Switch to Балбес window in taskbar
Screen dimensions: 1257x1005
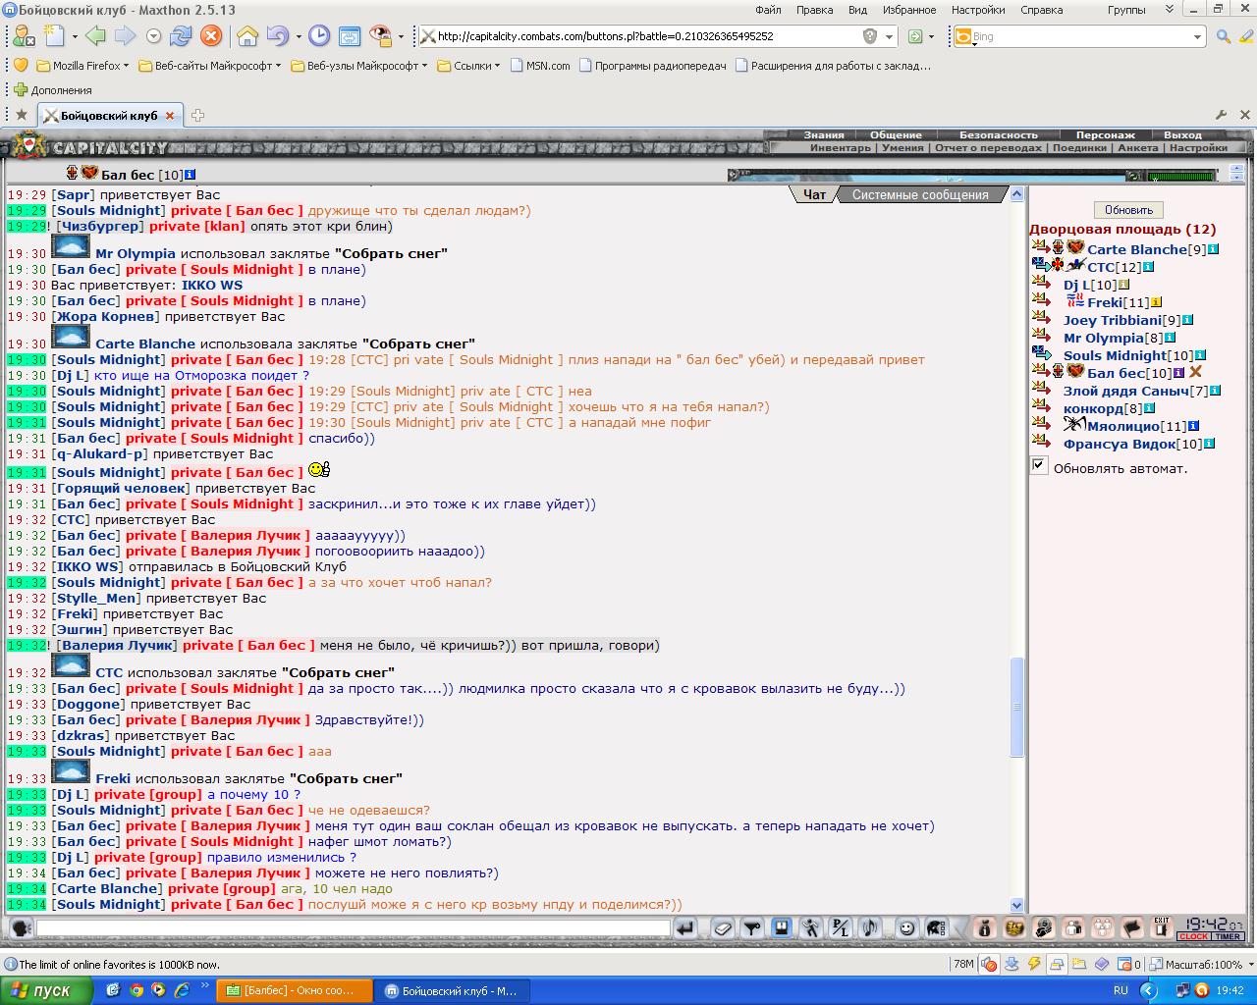point(295,991)
